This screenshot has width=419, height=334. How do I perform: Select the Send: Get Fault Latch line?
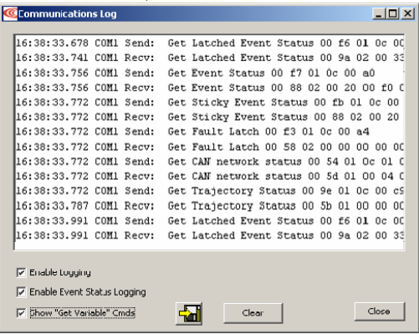[x=210, y=131]
